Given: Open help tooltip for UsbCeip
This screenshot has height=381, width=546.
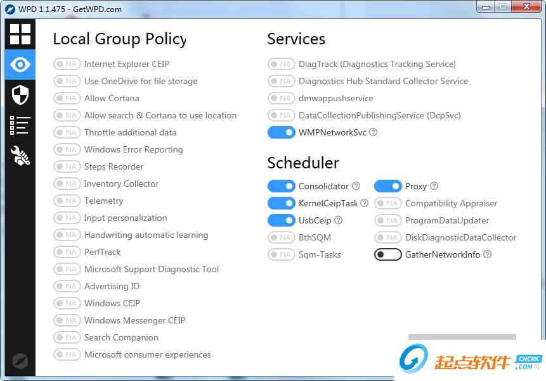Looking at the screenshot, I should pyautogui.click(x=339, y=220).
